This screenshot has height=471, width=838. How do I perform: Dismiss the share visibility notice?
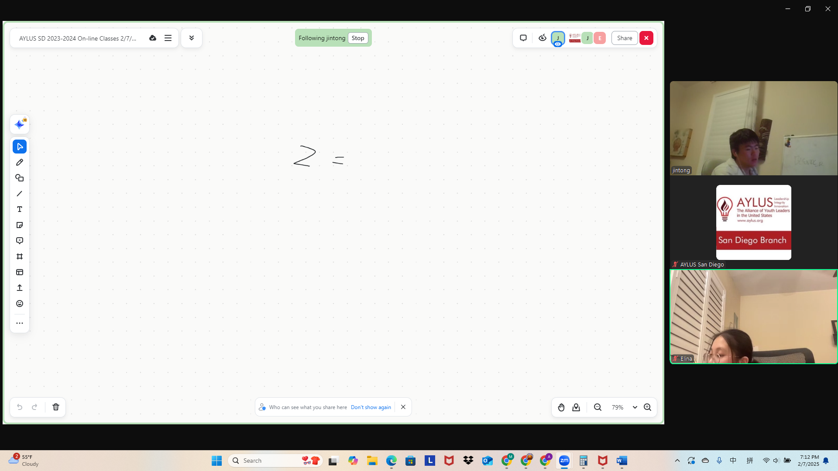click(x=403, y=407)
